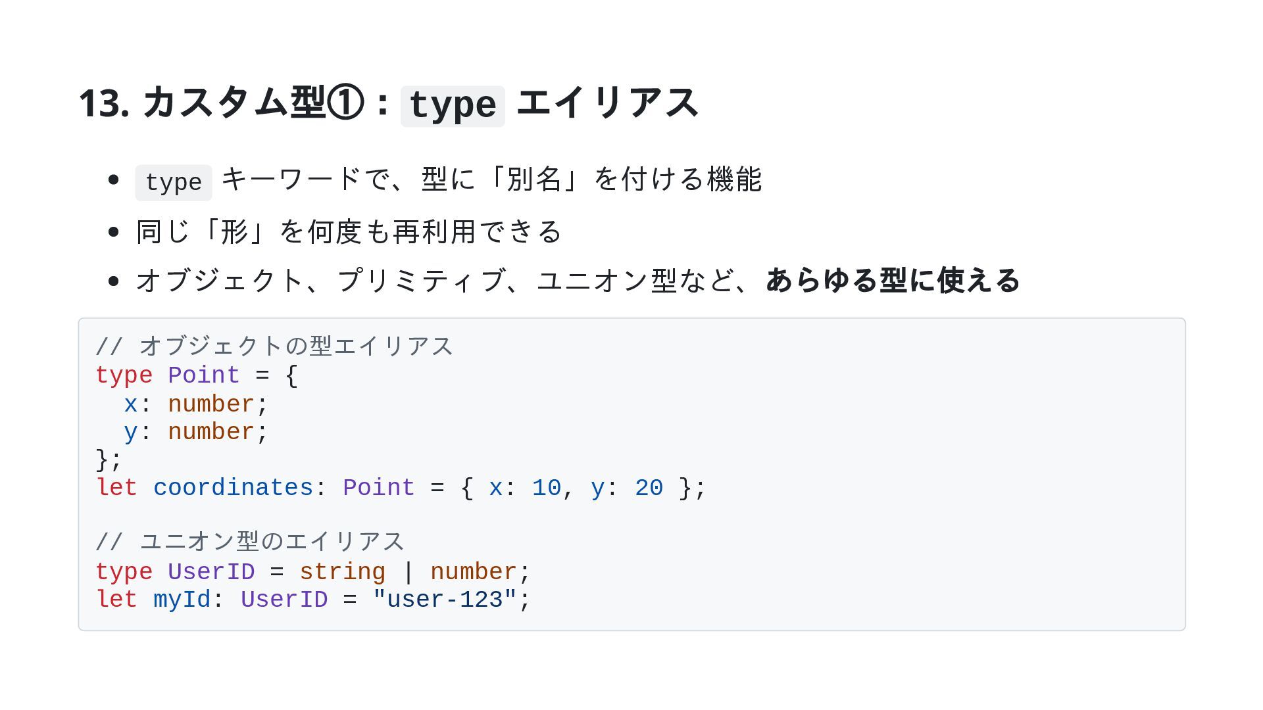Click the inline code 'type' in the title

point(453,106)
